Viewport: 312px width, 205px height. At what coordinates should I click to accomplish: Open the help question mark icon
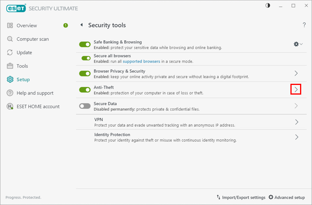click(x=304, y=25)
